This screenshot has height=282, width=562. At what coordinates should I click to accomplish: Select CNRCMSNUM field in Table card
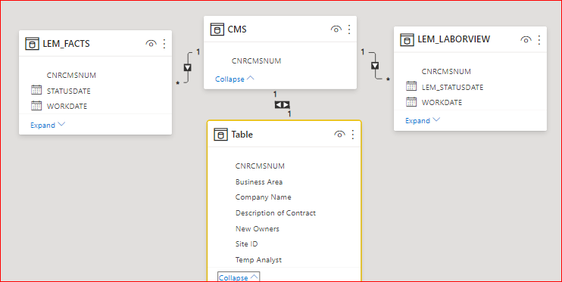click(x=260, y=166)
